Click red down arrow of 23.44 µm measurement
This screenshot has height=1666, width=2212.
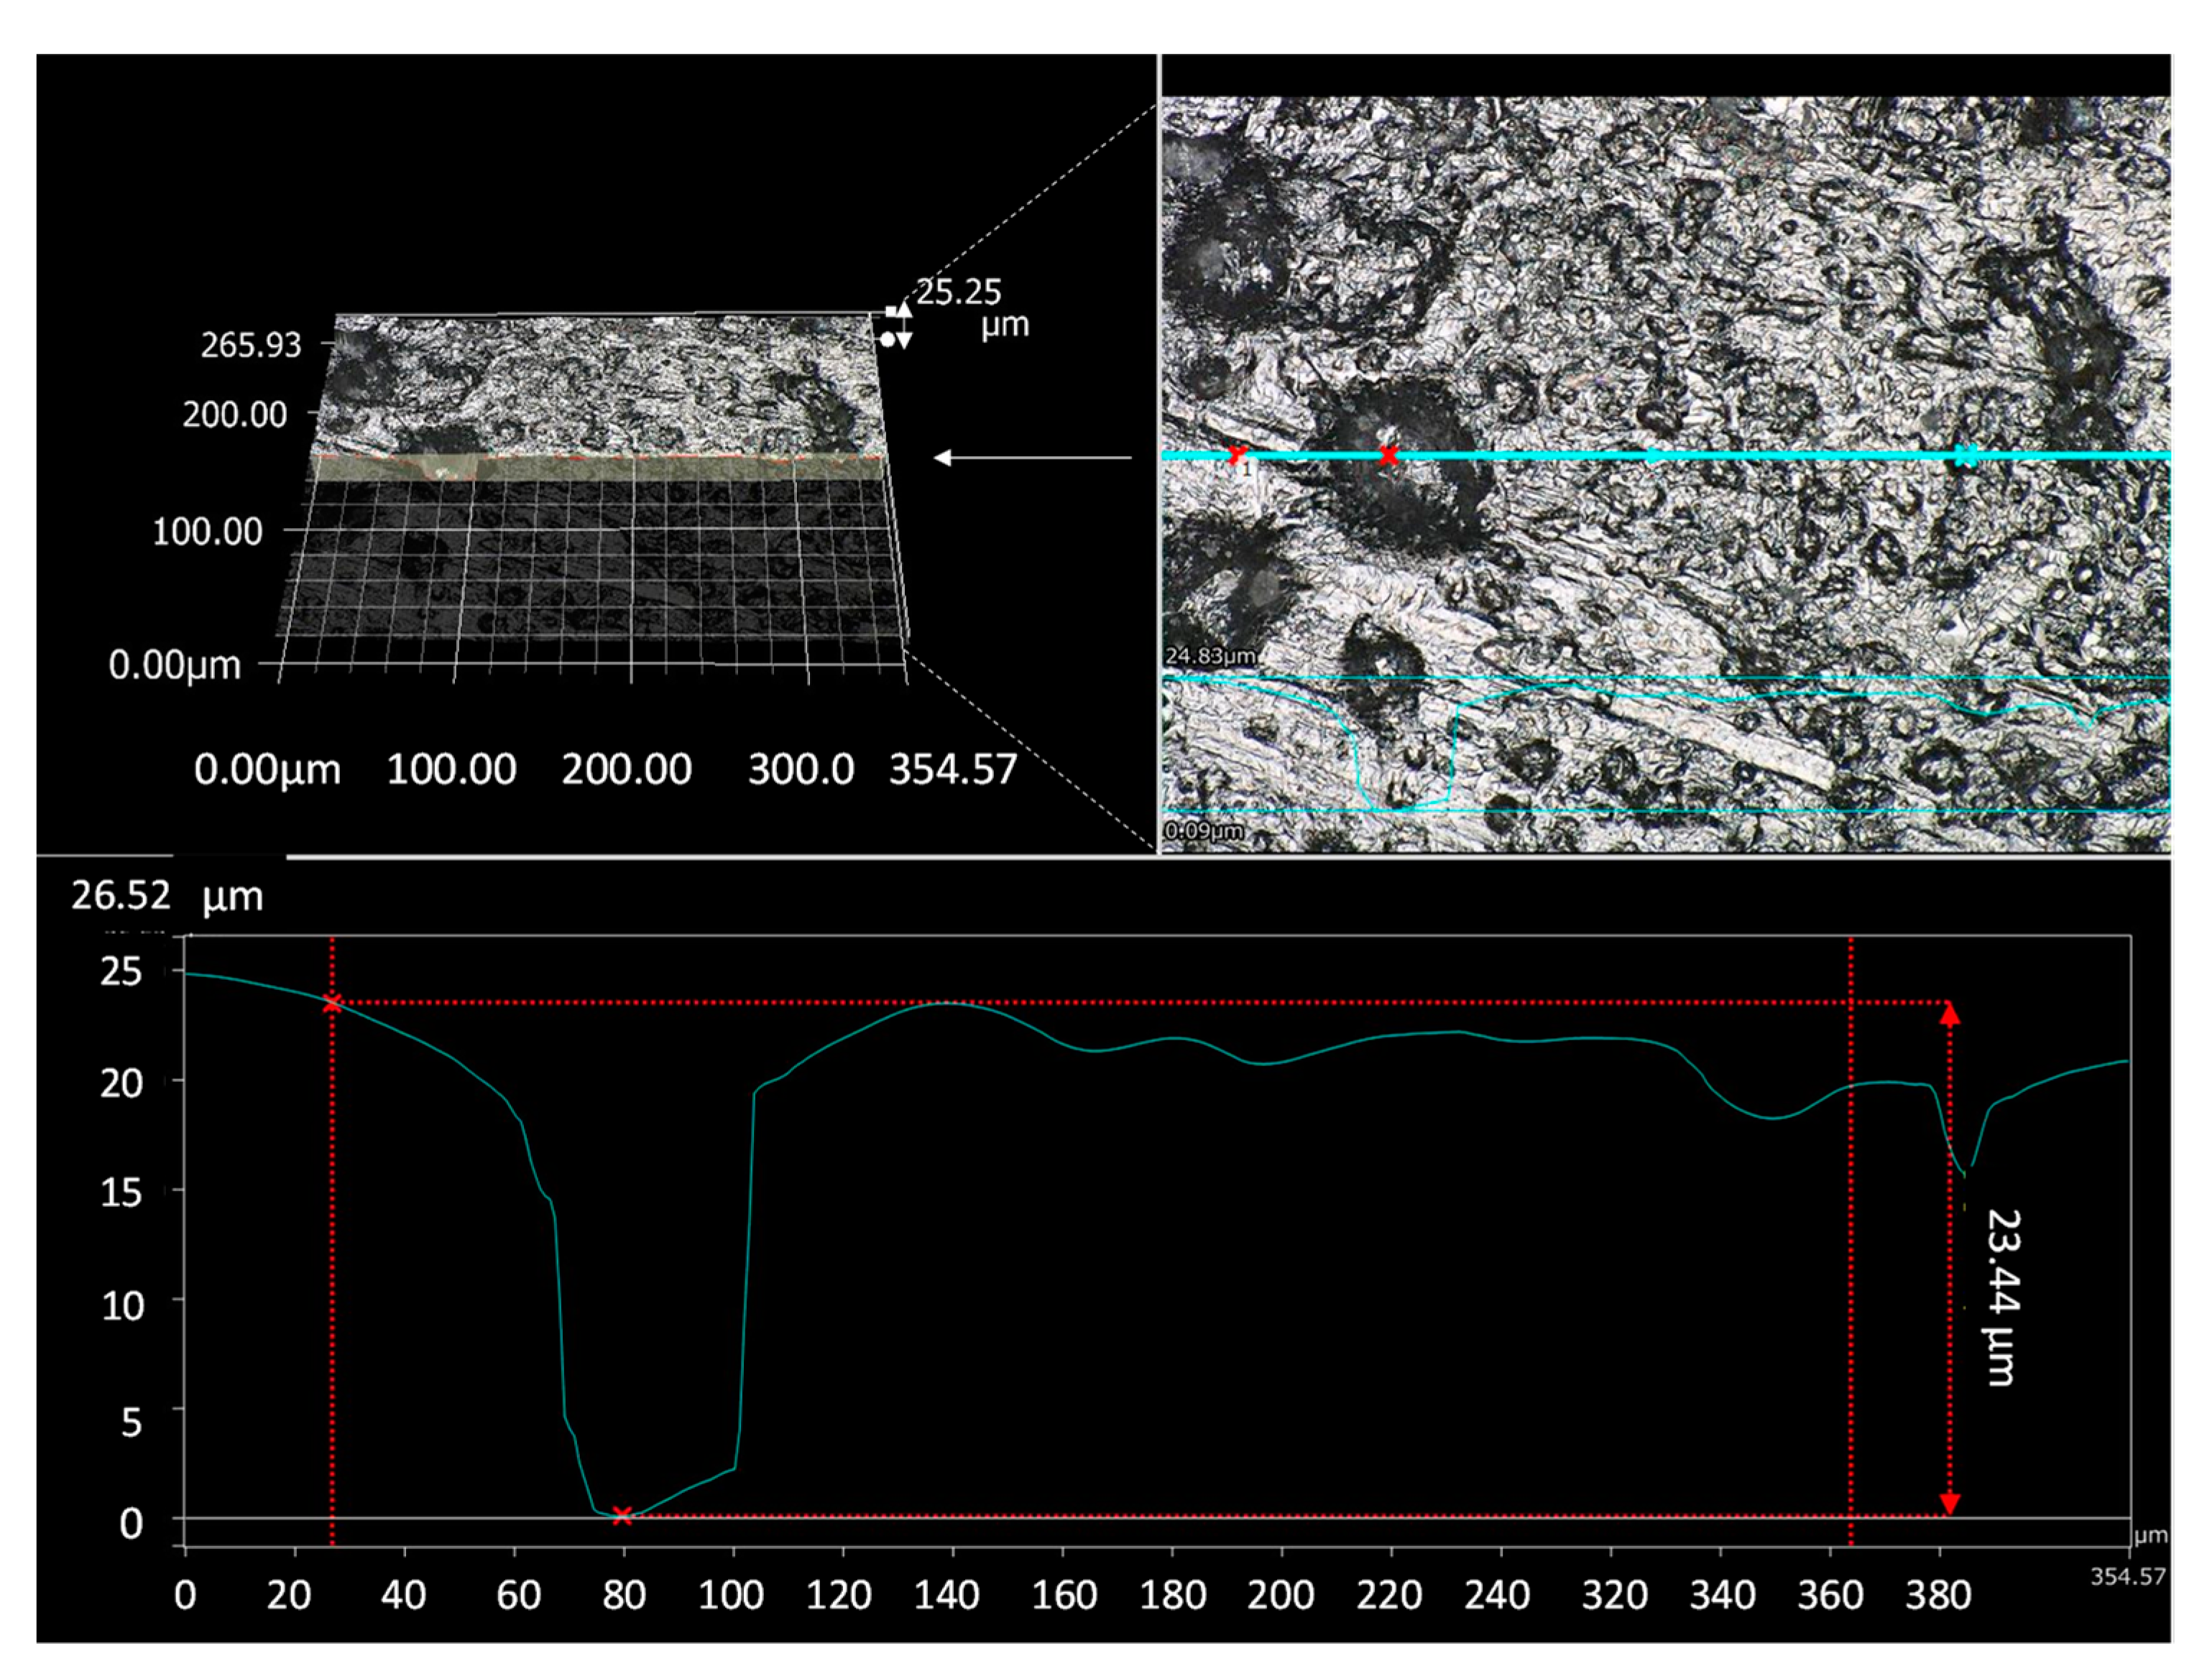pos(1949,1502)
